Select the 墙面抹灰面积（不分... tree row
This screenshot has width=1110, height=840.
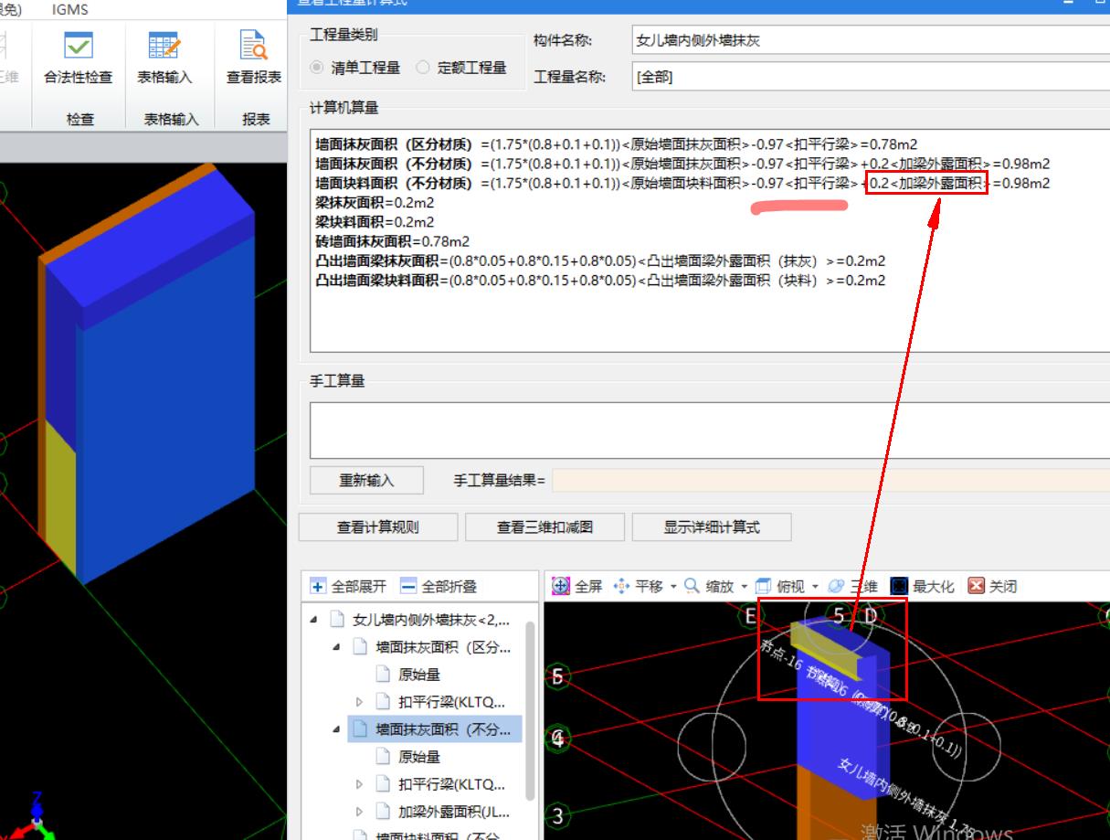[437, 729]
